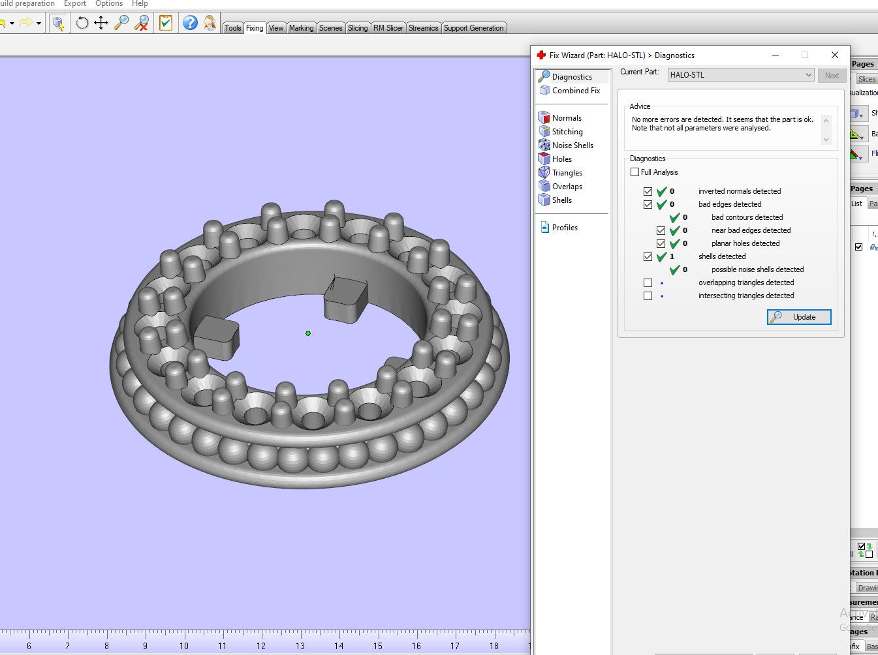The height and width of the screenshot is (655, 878).
Task: Activate the zoom magnifier tool
Action: pyautogui.click(x=121, y=23)
